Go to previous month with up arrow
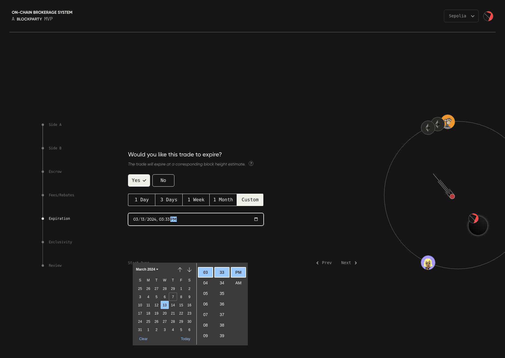This screenshot has width=505, height=358. click(x=180, y=269)
